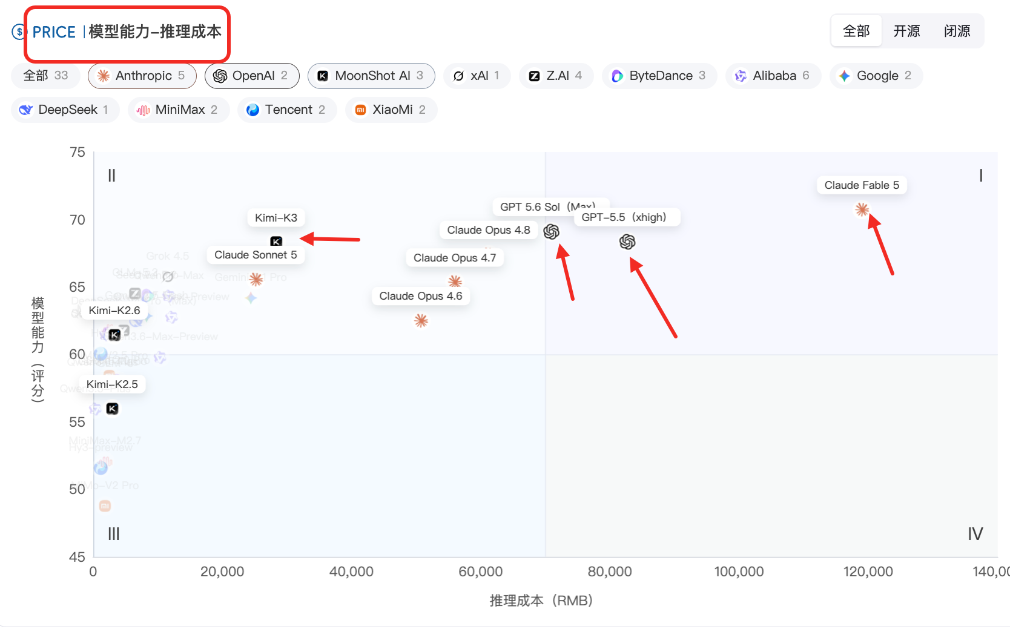Click the Claude Opus 4.8 label
This screenshot has height=632, width=1010.
pos(489,230)
